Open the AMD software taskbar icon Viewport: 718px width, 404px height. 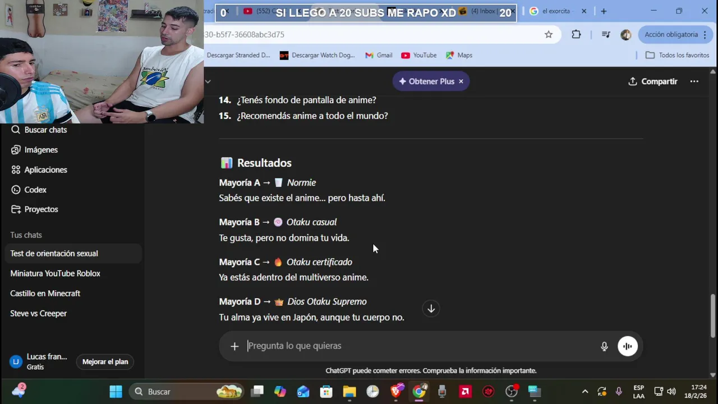[x=466, y=392]
